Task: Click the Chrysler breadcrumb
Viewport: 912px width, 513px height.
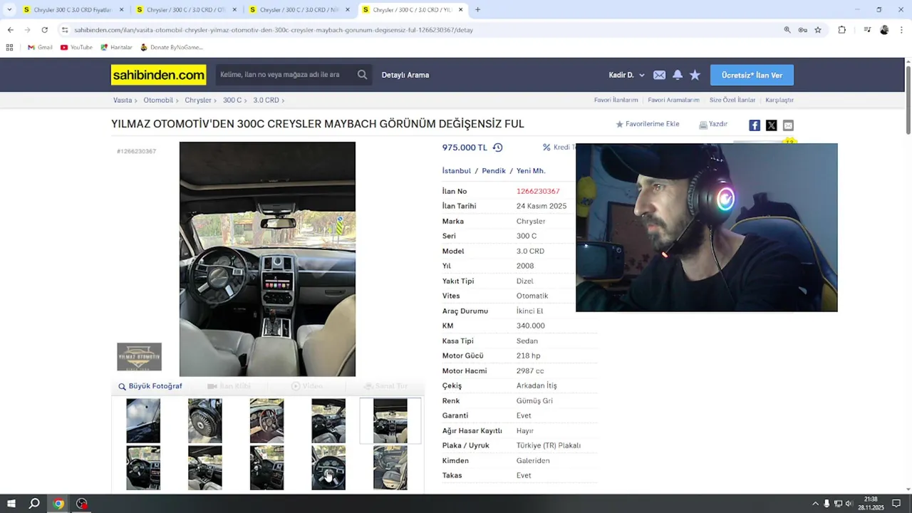Action: (198, 100)
